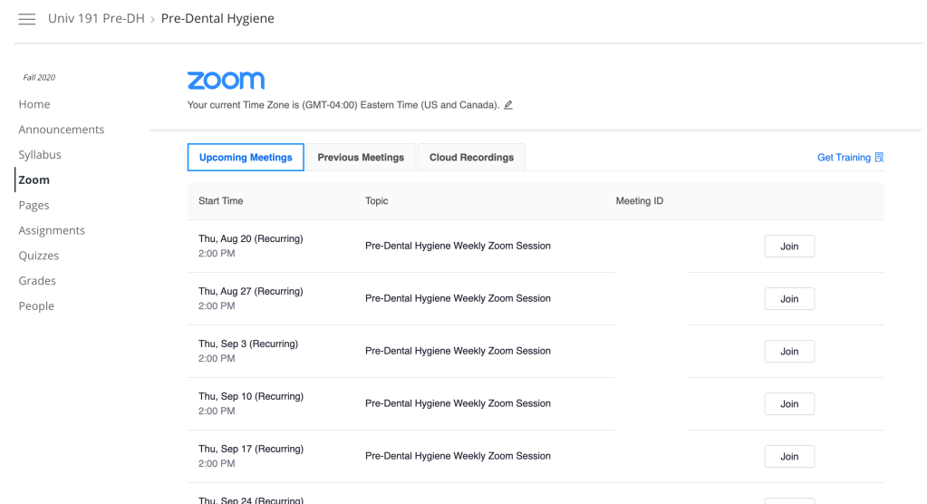The image size is (927, 504).
Task: Navigate to the Syllabus page
Action: (40, 155)
